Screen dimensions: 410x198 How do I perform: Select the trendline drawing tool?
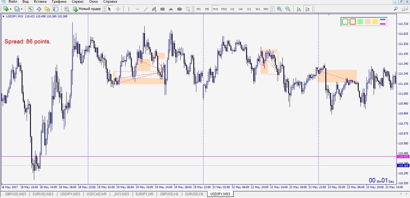pos(146,9)
